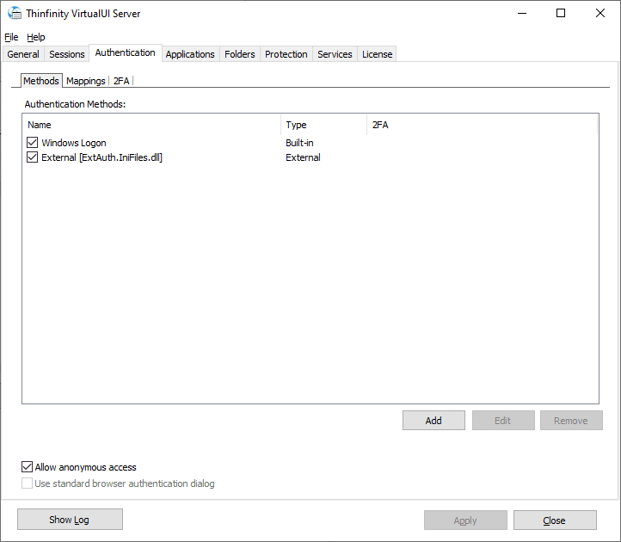Switch to the General tab

[x=23, y=54]
